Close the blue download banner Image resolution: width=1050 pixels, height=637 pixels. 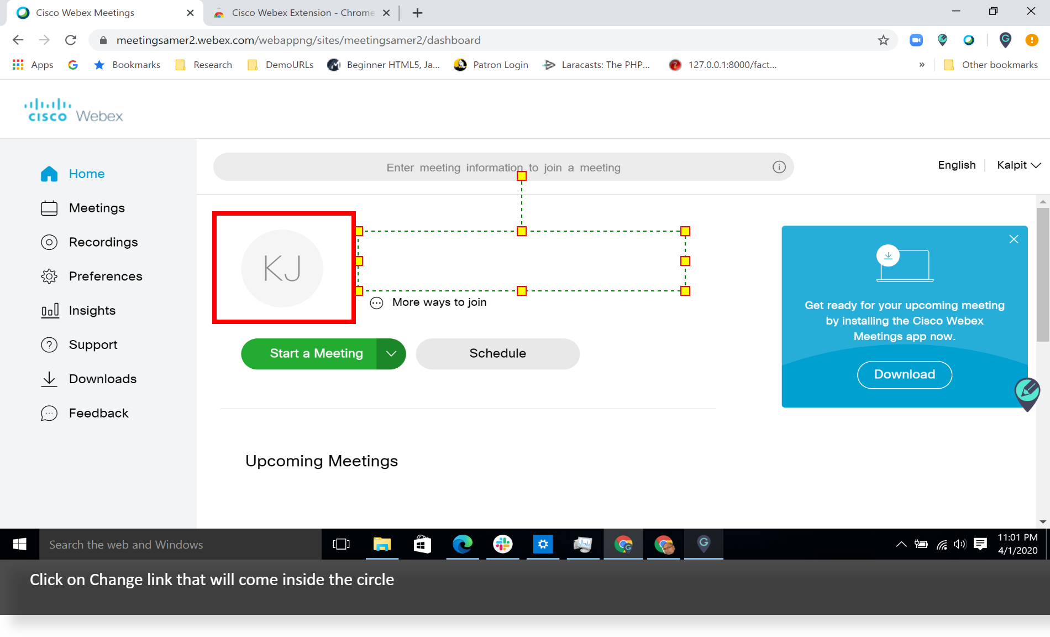[1014, 239]
